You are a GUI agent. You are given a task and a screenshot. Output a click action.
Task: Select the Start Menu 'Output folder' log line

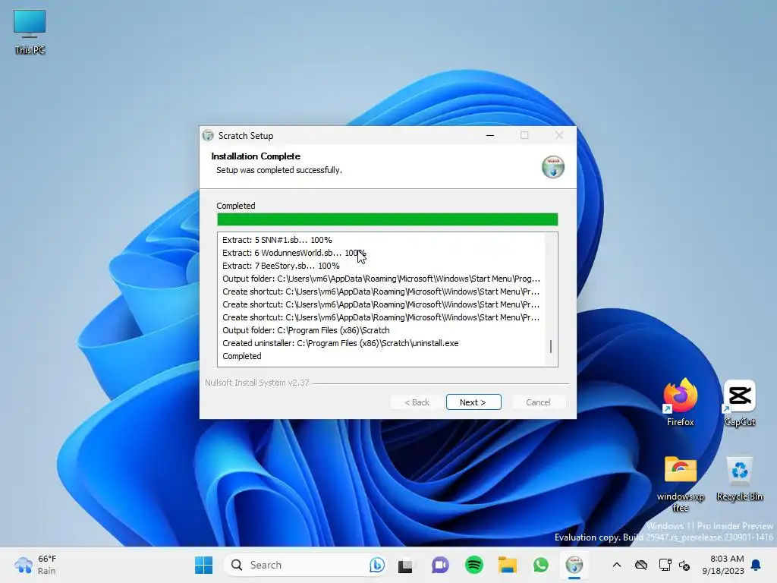point(381,279)
